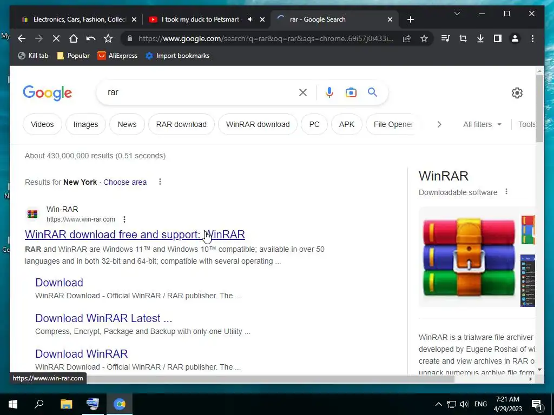Open the Windows Start menu
Screen dimensions: 554x415
click(13, 404)
